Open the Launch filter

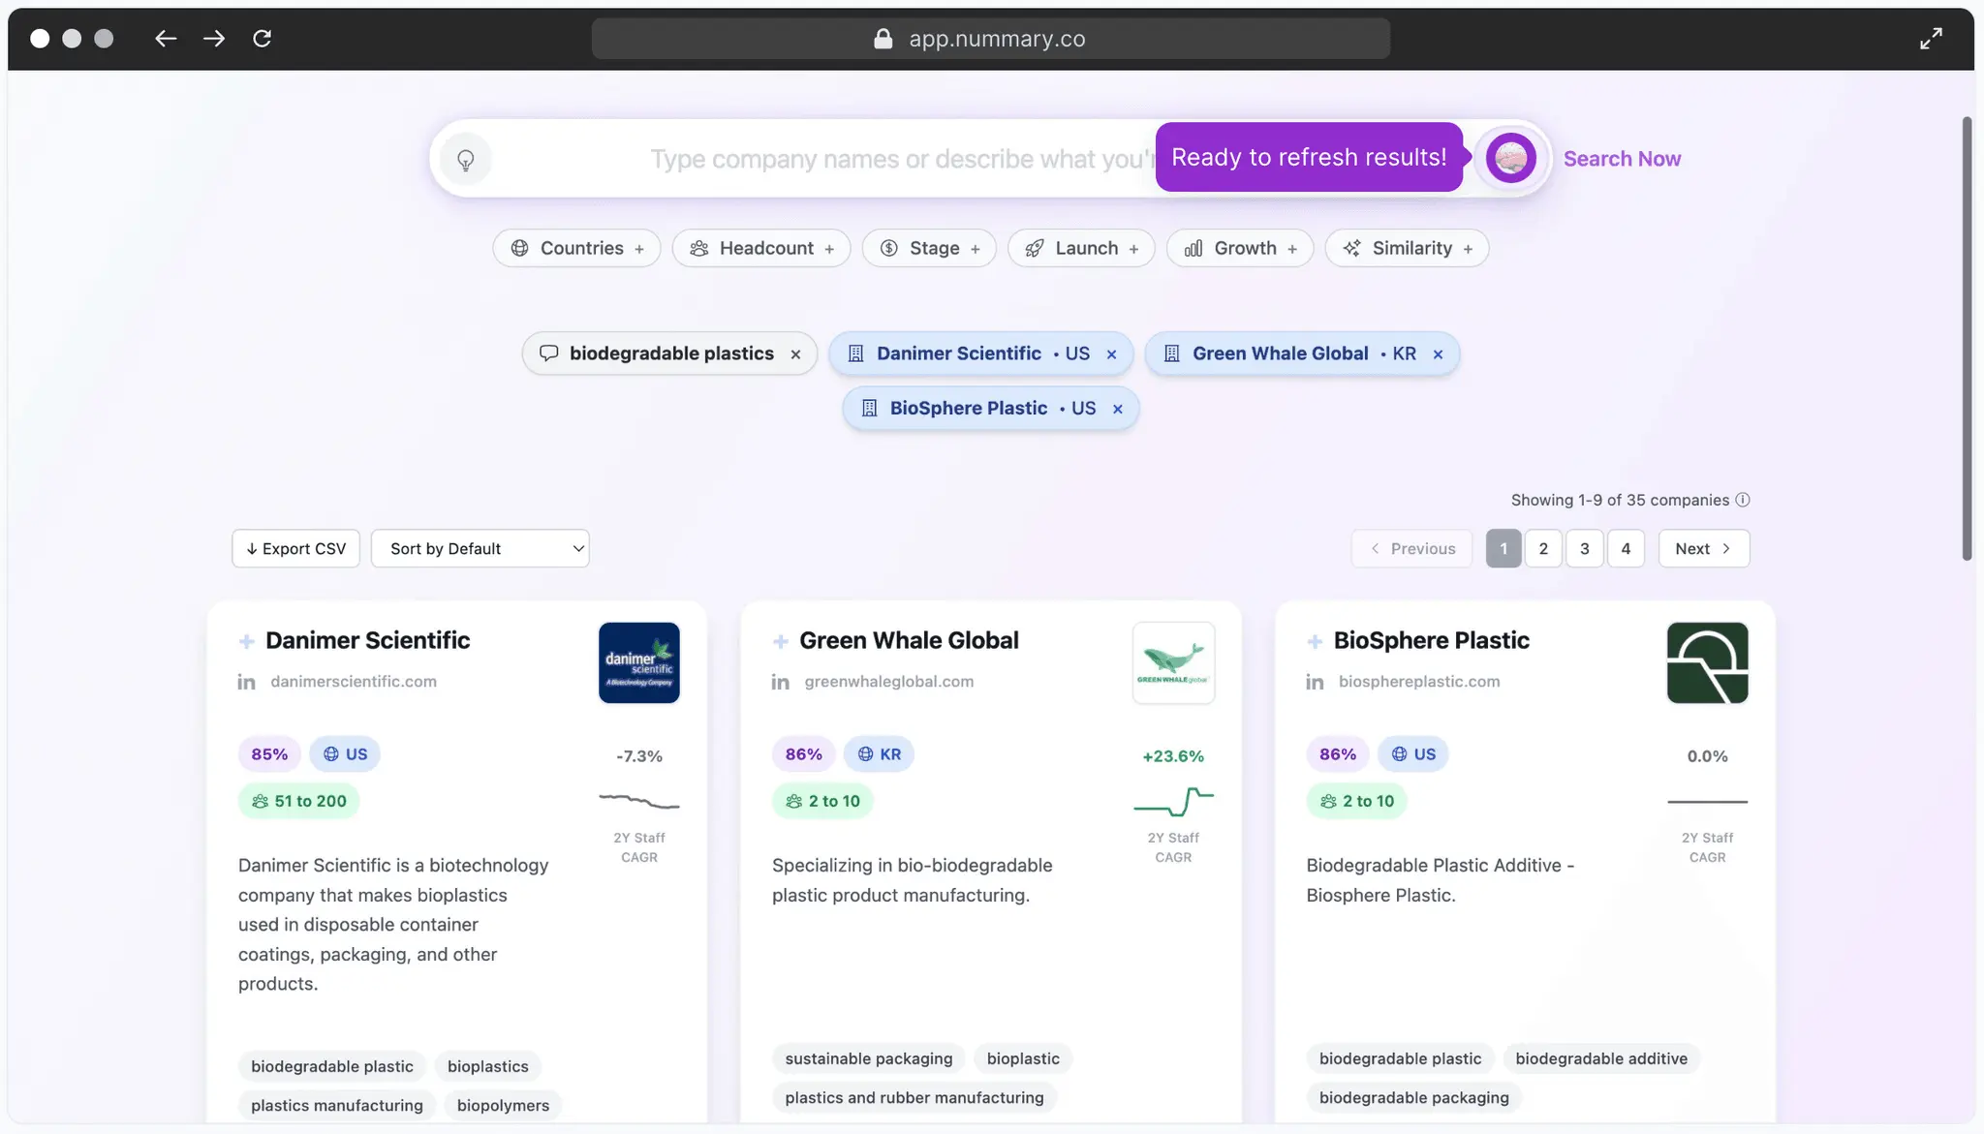pos(1081,248)
